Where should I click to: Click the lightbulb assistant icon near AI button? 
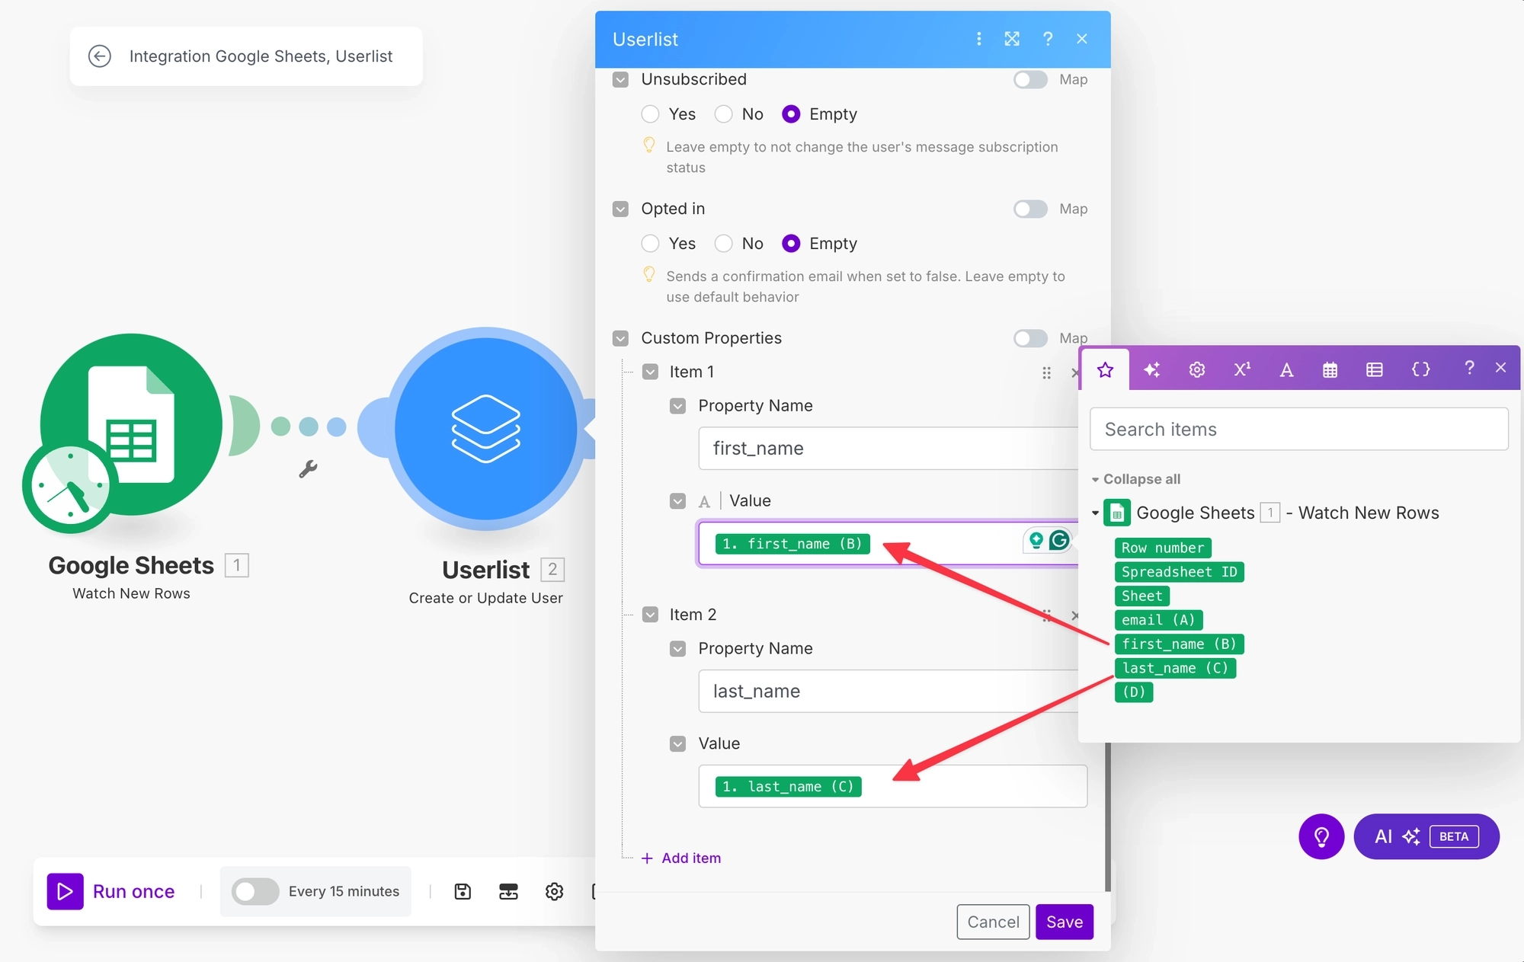tap(1321, 836)
